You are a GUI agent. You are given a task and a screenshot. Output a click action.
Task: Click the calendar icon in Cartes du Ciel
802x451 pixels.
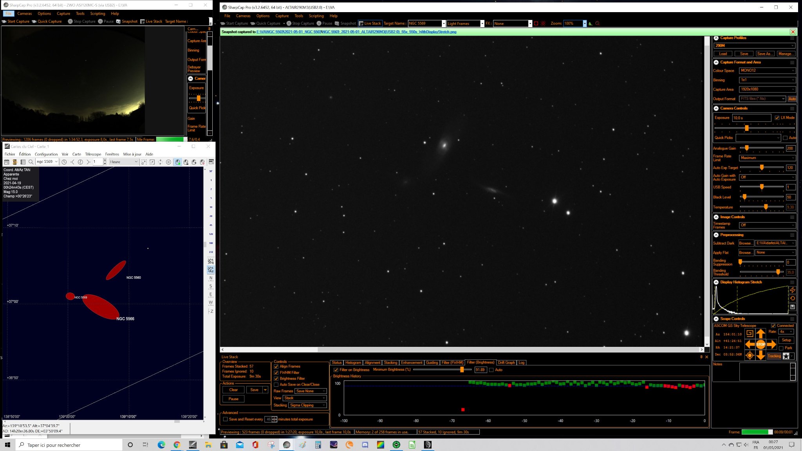click(x=7, y=162)
